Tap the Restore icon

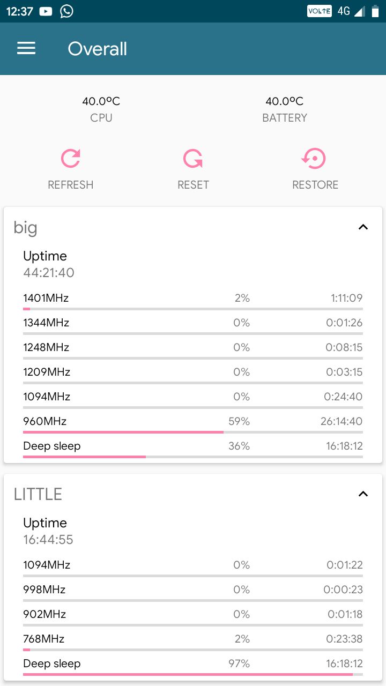(315, 159)
